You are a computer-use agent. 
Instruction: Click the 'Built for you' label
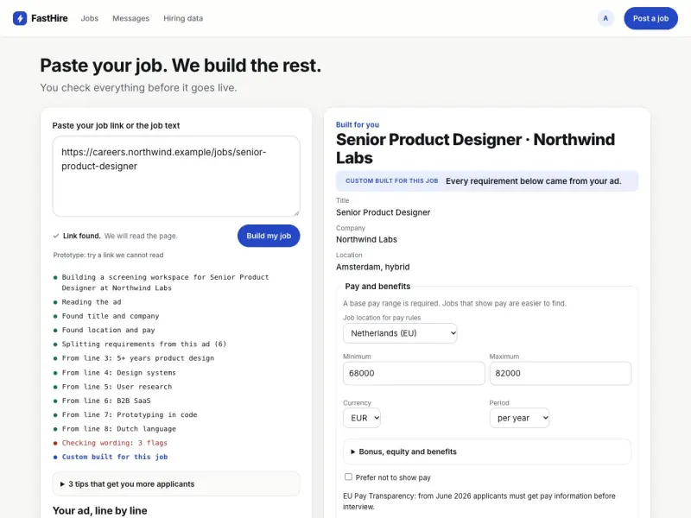pyautogui.click(x=358, y=124)
